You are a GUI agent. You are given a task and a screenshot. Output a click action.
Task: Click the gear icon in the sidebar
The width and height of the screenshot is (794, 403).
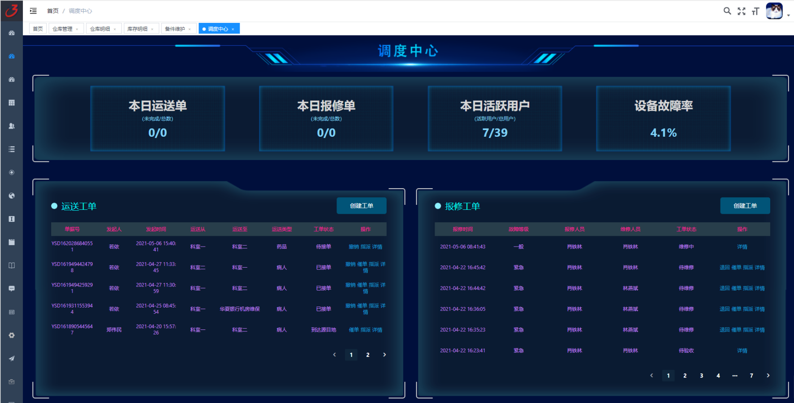coord(12,335)
